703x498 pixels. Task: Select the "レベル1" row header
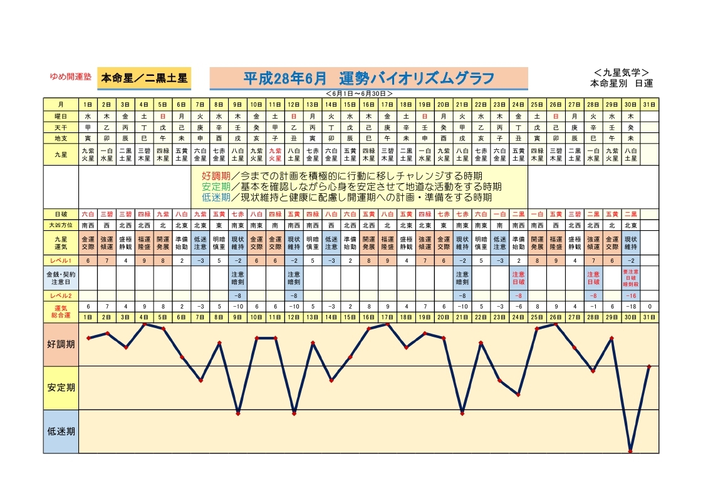(61, 260)
